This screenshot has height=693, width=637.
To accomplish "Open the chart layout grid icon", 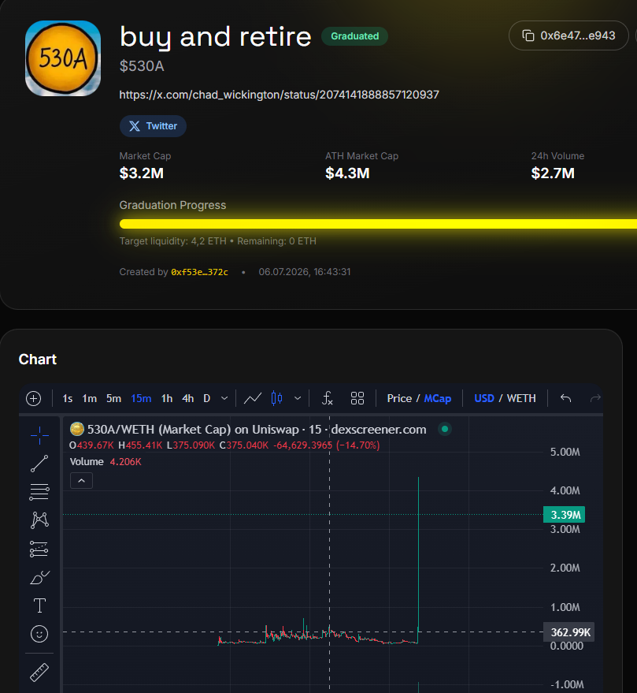I will click(x=357, y=398).
